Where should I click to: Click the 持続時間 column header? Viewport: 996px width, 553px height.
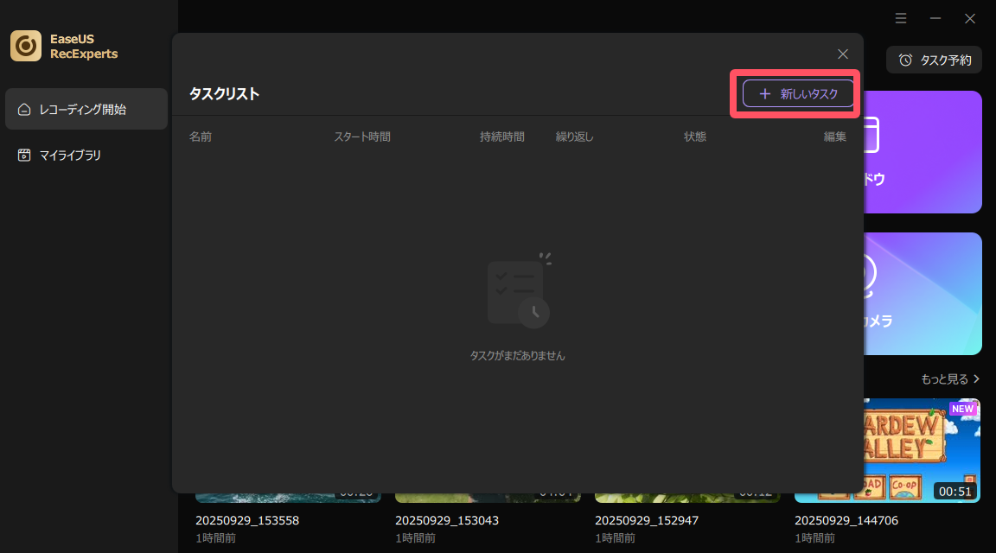[502, 137]
